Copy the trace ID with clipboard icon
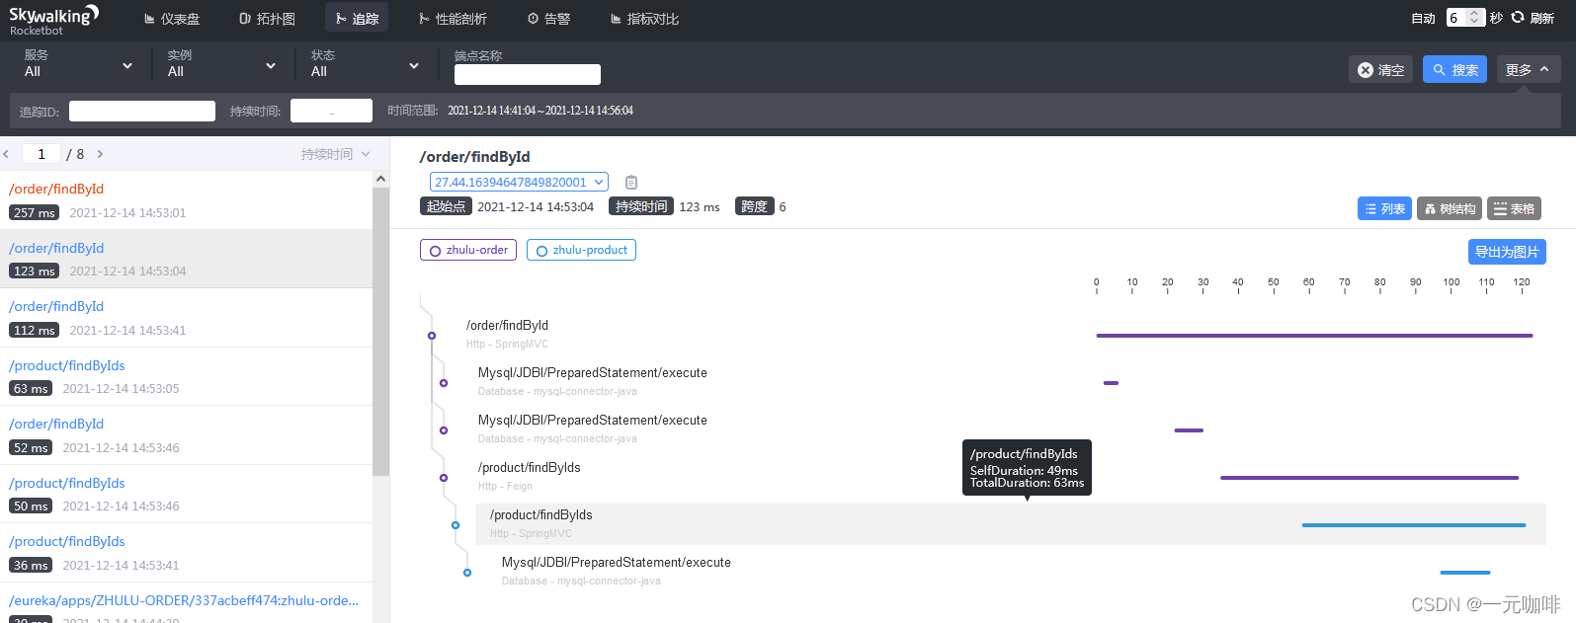The image size is (1576, 623). tap(631, 182)
